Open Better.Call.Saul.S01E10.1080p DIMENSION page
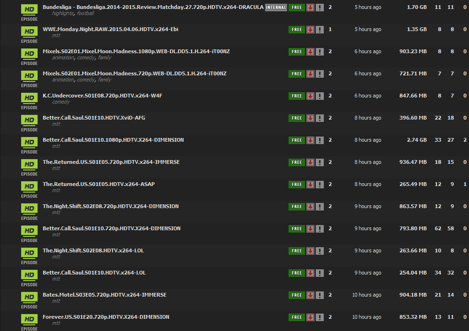469x331 pixels. 113,140
